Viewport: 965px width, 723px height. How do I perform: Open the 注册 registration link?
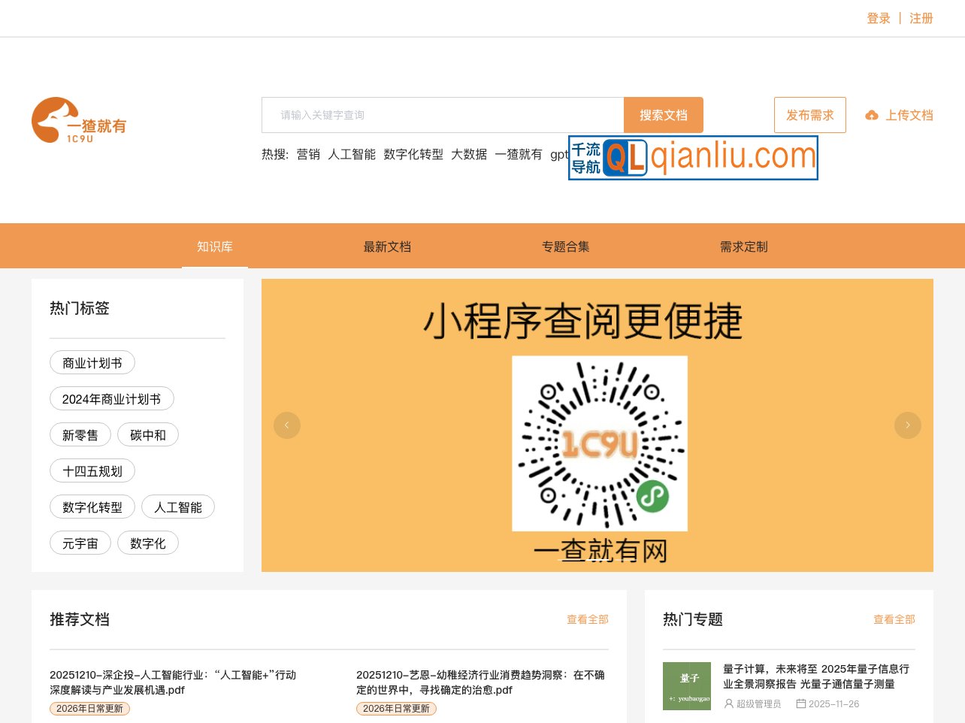coord(921,18)
